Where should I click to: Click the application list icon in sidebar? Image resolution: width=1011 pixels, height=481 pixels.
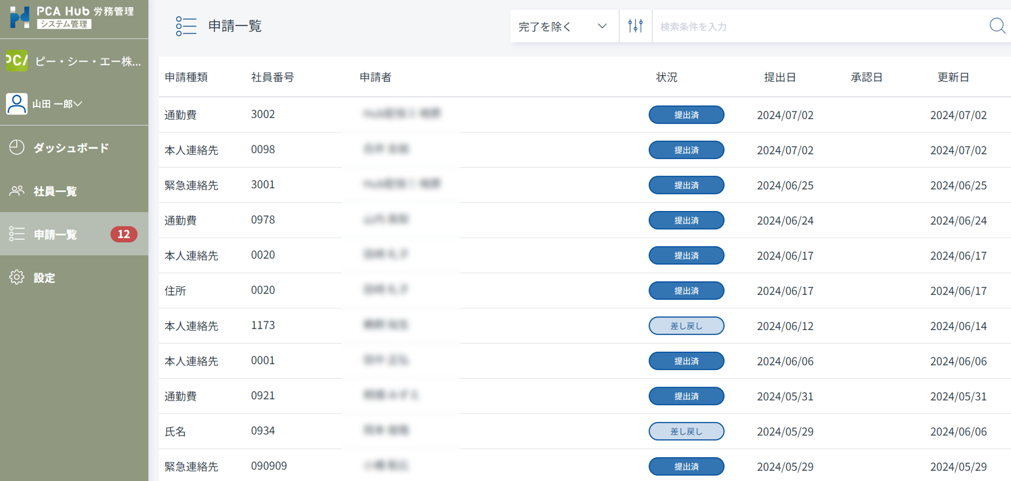tap(17, 234)
